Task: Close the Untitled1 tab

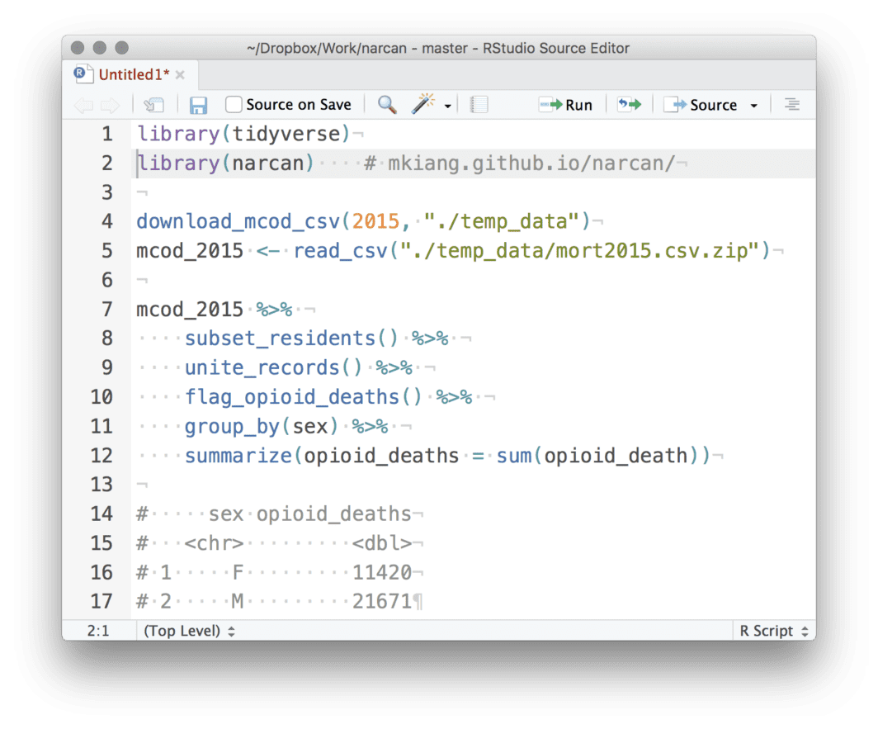Action: click(x=180, y=74)
